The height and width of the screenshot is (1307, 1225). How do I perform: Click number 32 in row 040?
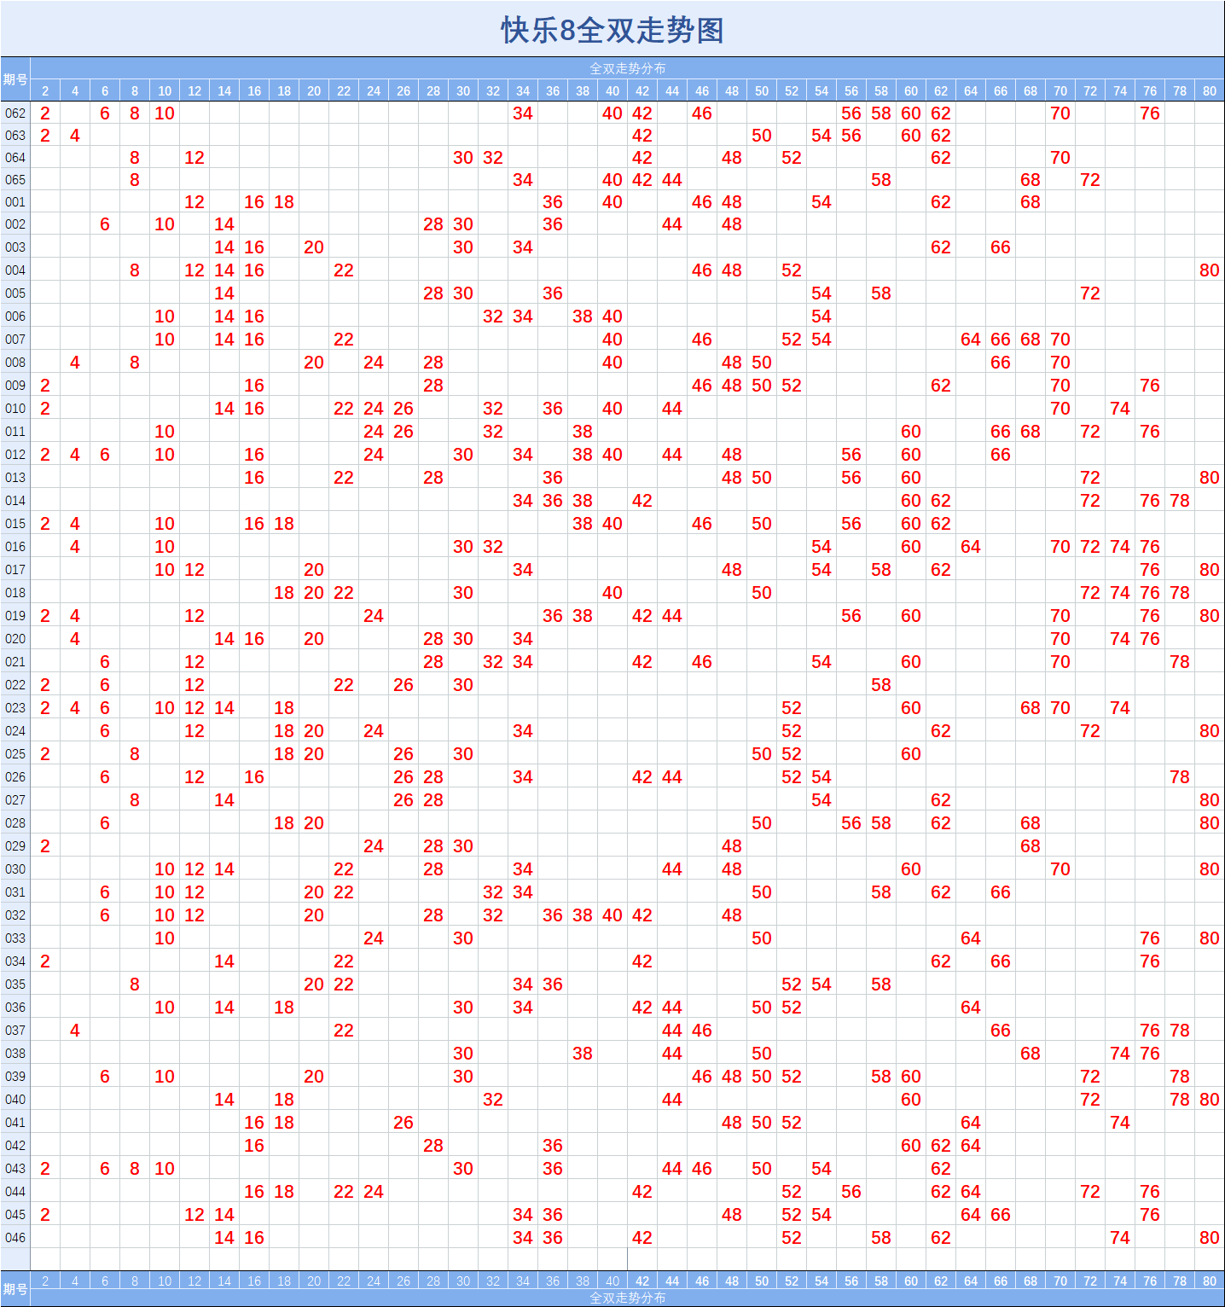(493, 1100)
